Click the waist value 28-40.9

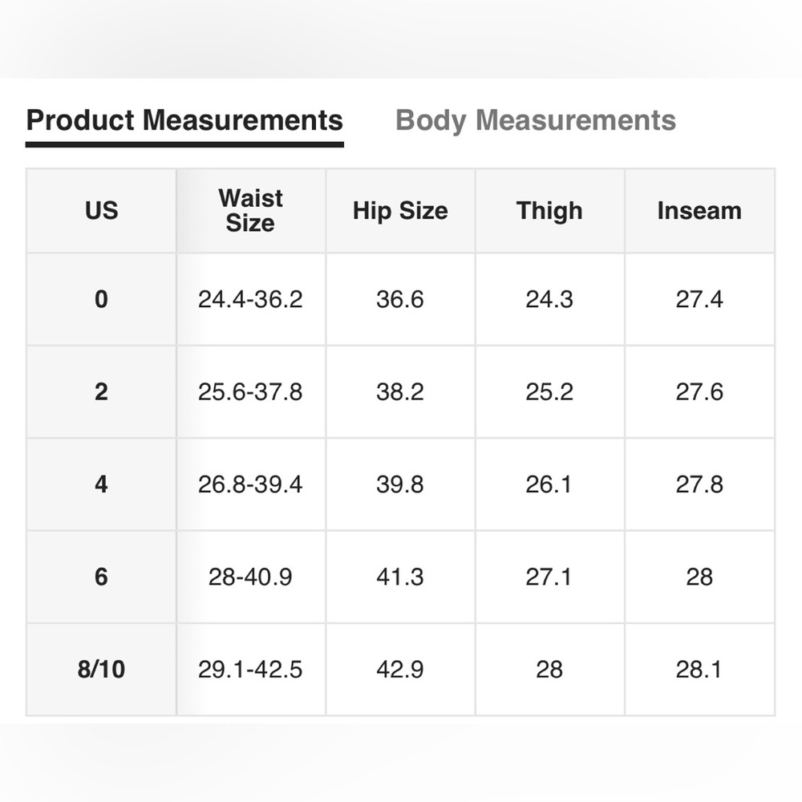click(250, 577)
